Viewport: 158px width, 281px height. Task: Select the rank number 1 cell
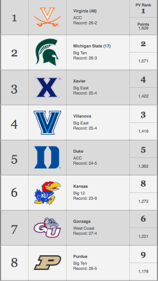[x=15, y=18]
